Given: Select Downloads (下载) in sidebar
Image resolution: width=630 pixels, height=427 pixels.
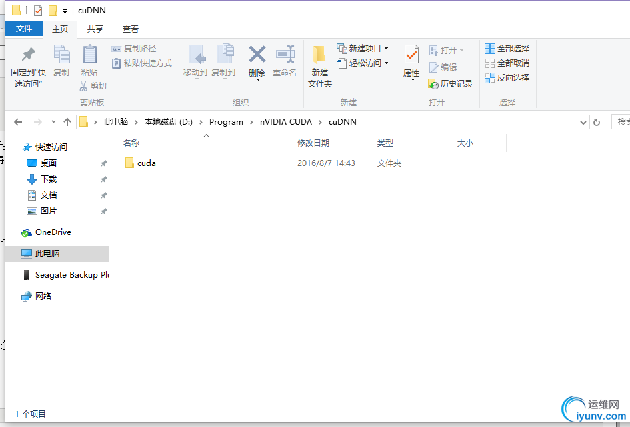Looking at the screenshot, I should coord(42,179).
